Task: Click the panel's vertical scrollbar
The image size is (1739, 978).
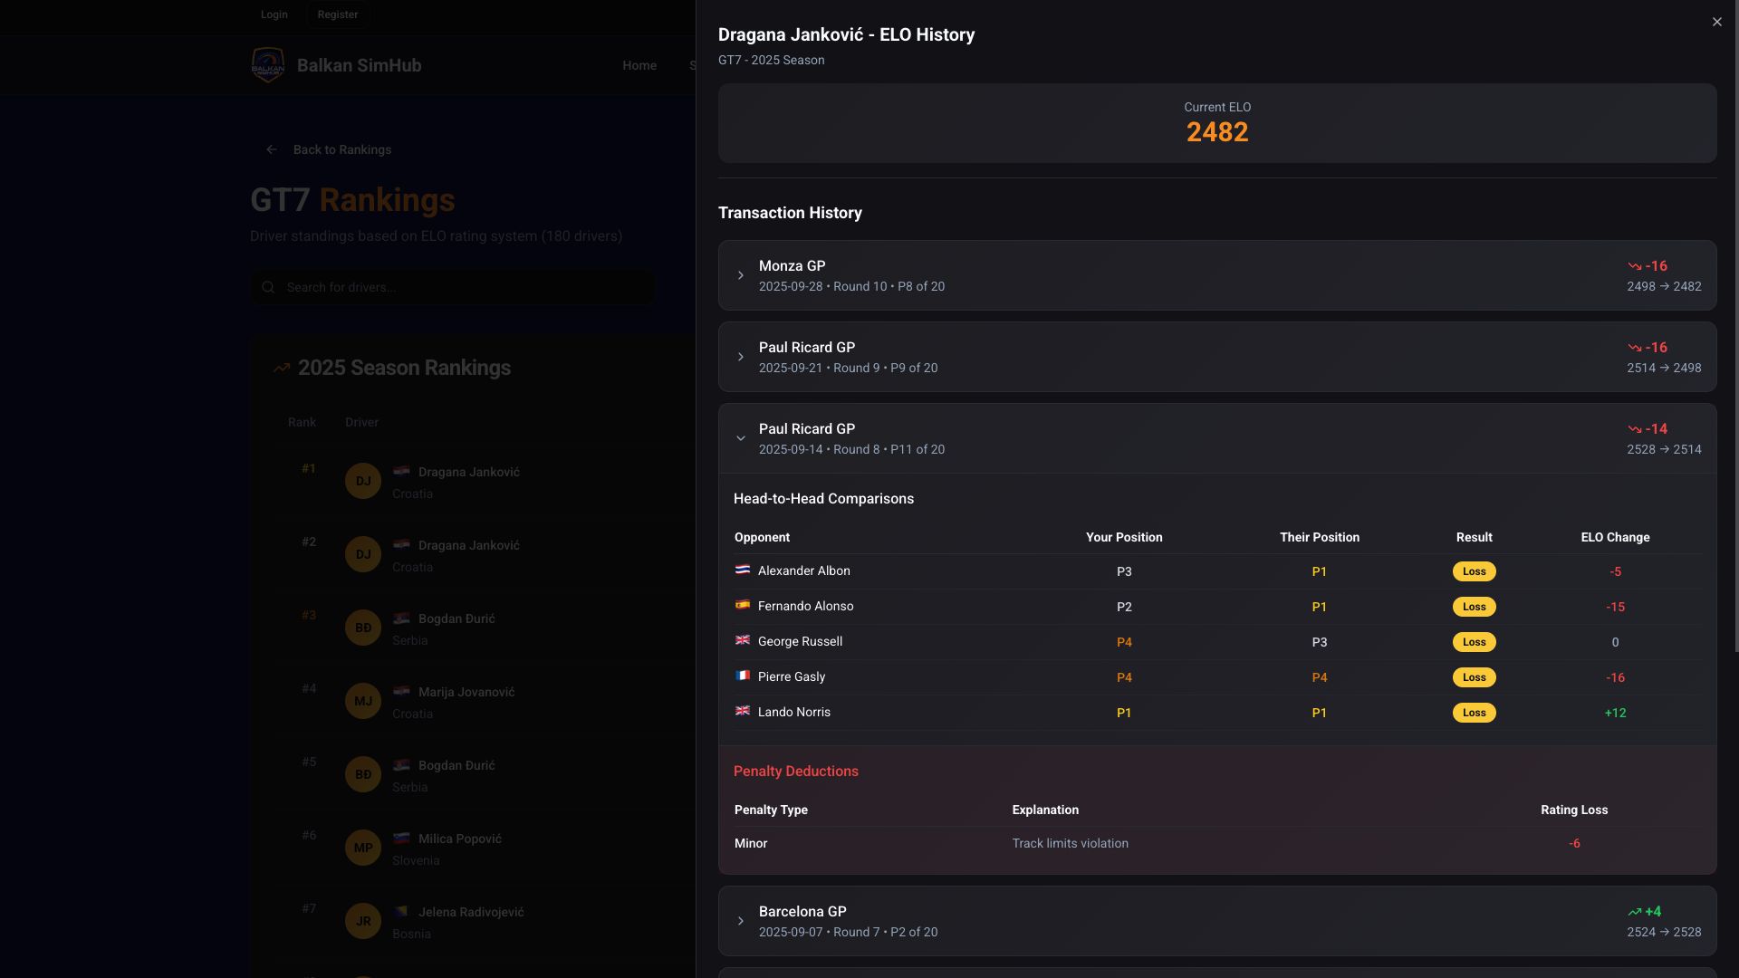Action: (x=1735, y=326)
